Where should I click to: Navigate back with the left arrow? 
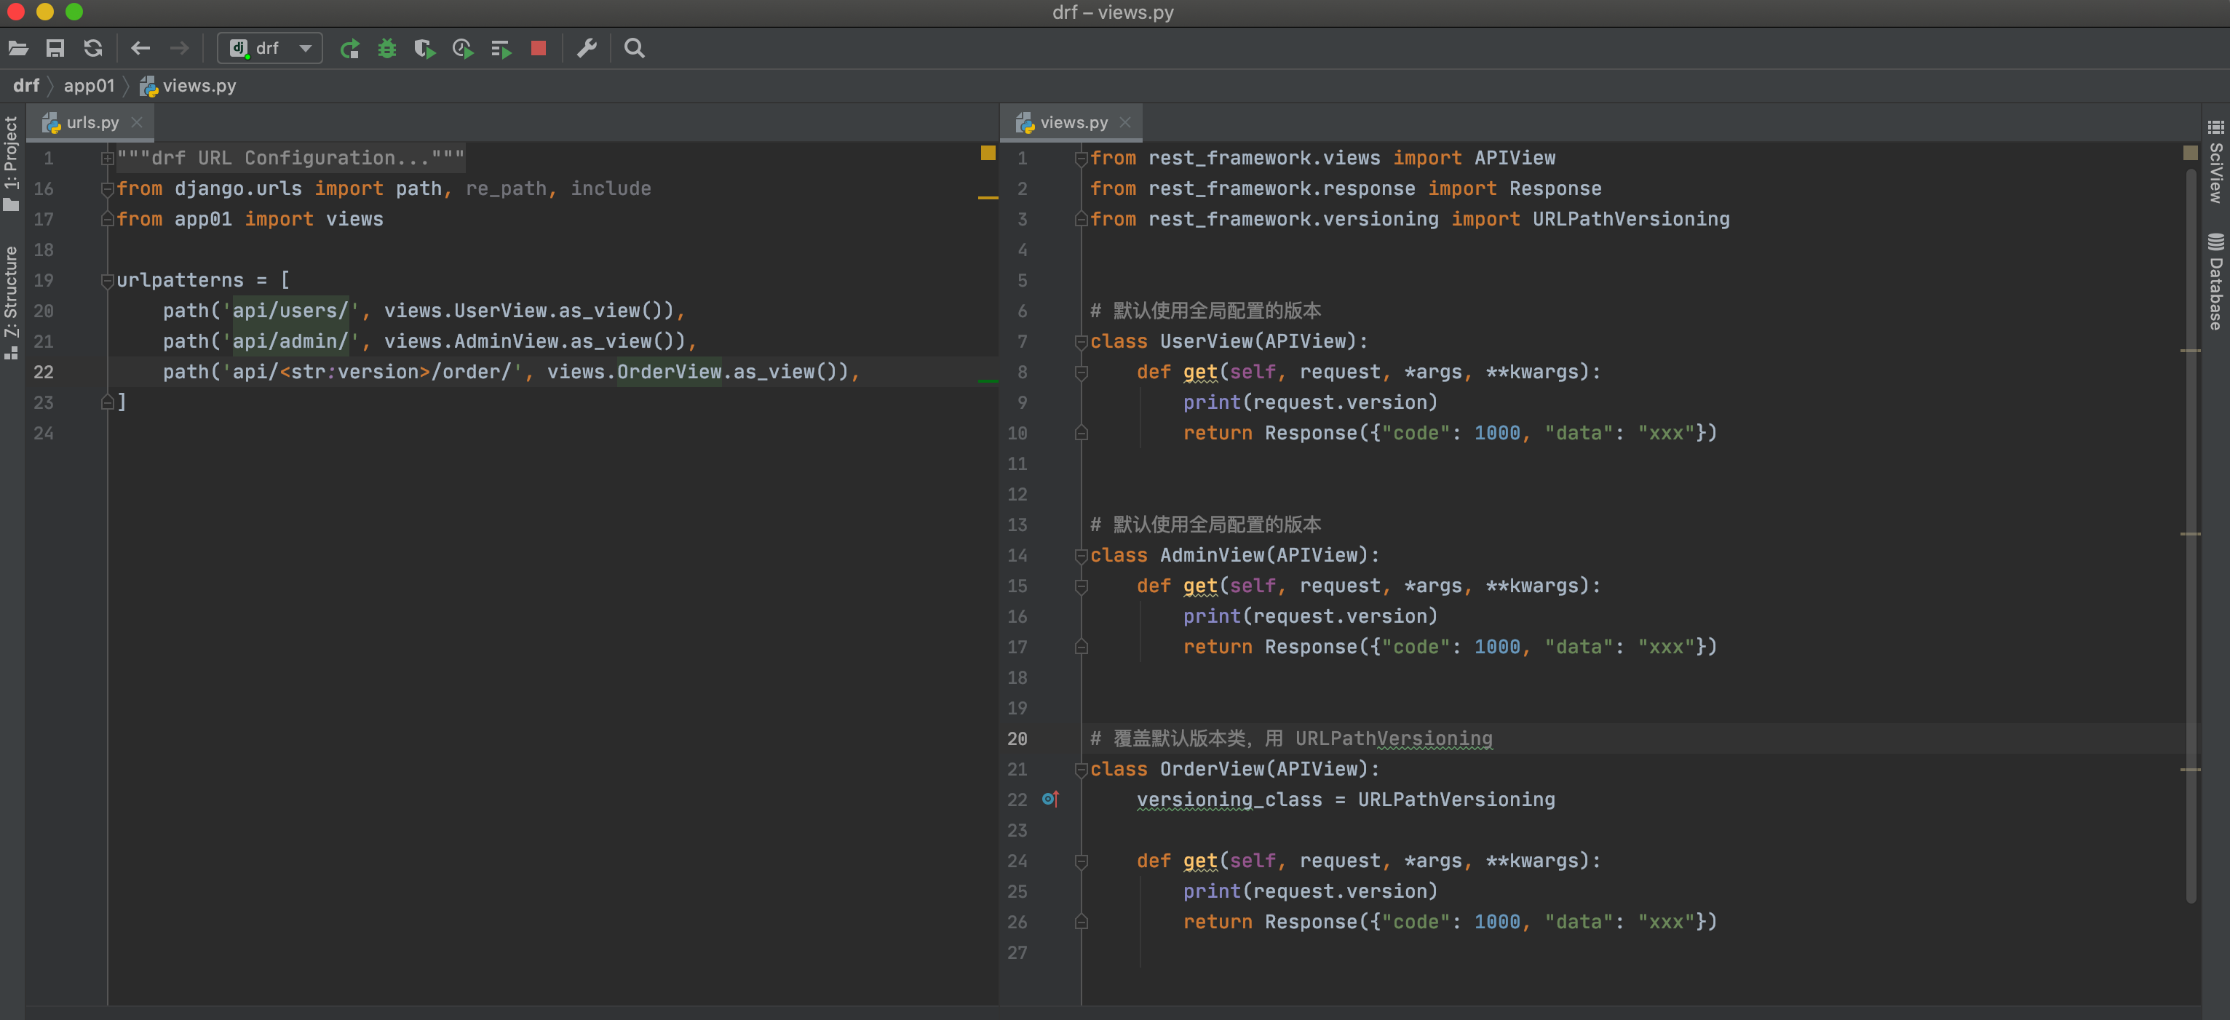pyautogui.click(x=140, y=49)
